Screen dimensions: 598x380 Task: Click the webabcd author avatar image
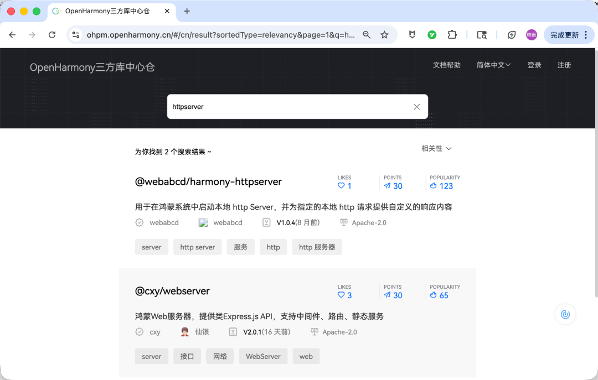click(x=203, y=222)
